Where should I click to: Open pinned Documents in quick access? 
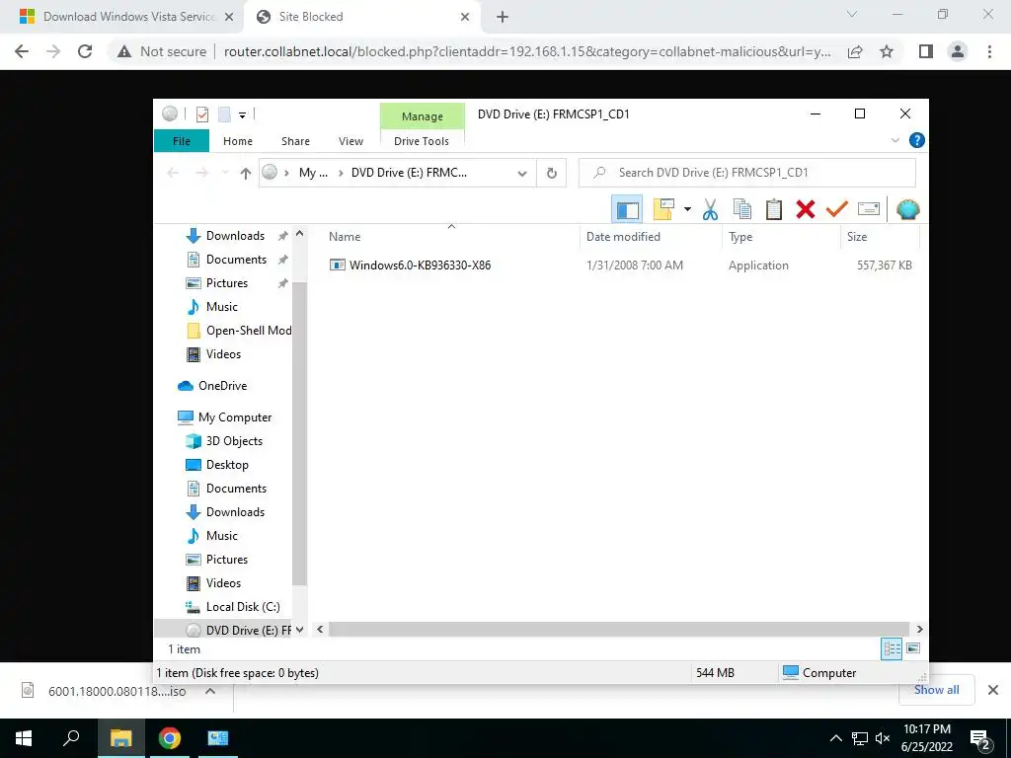[x=236, y=260]
